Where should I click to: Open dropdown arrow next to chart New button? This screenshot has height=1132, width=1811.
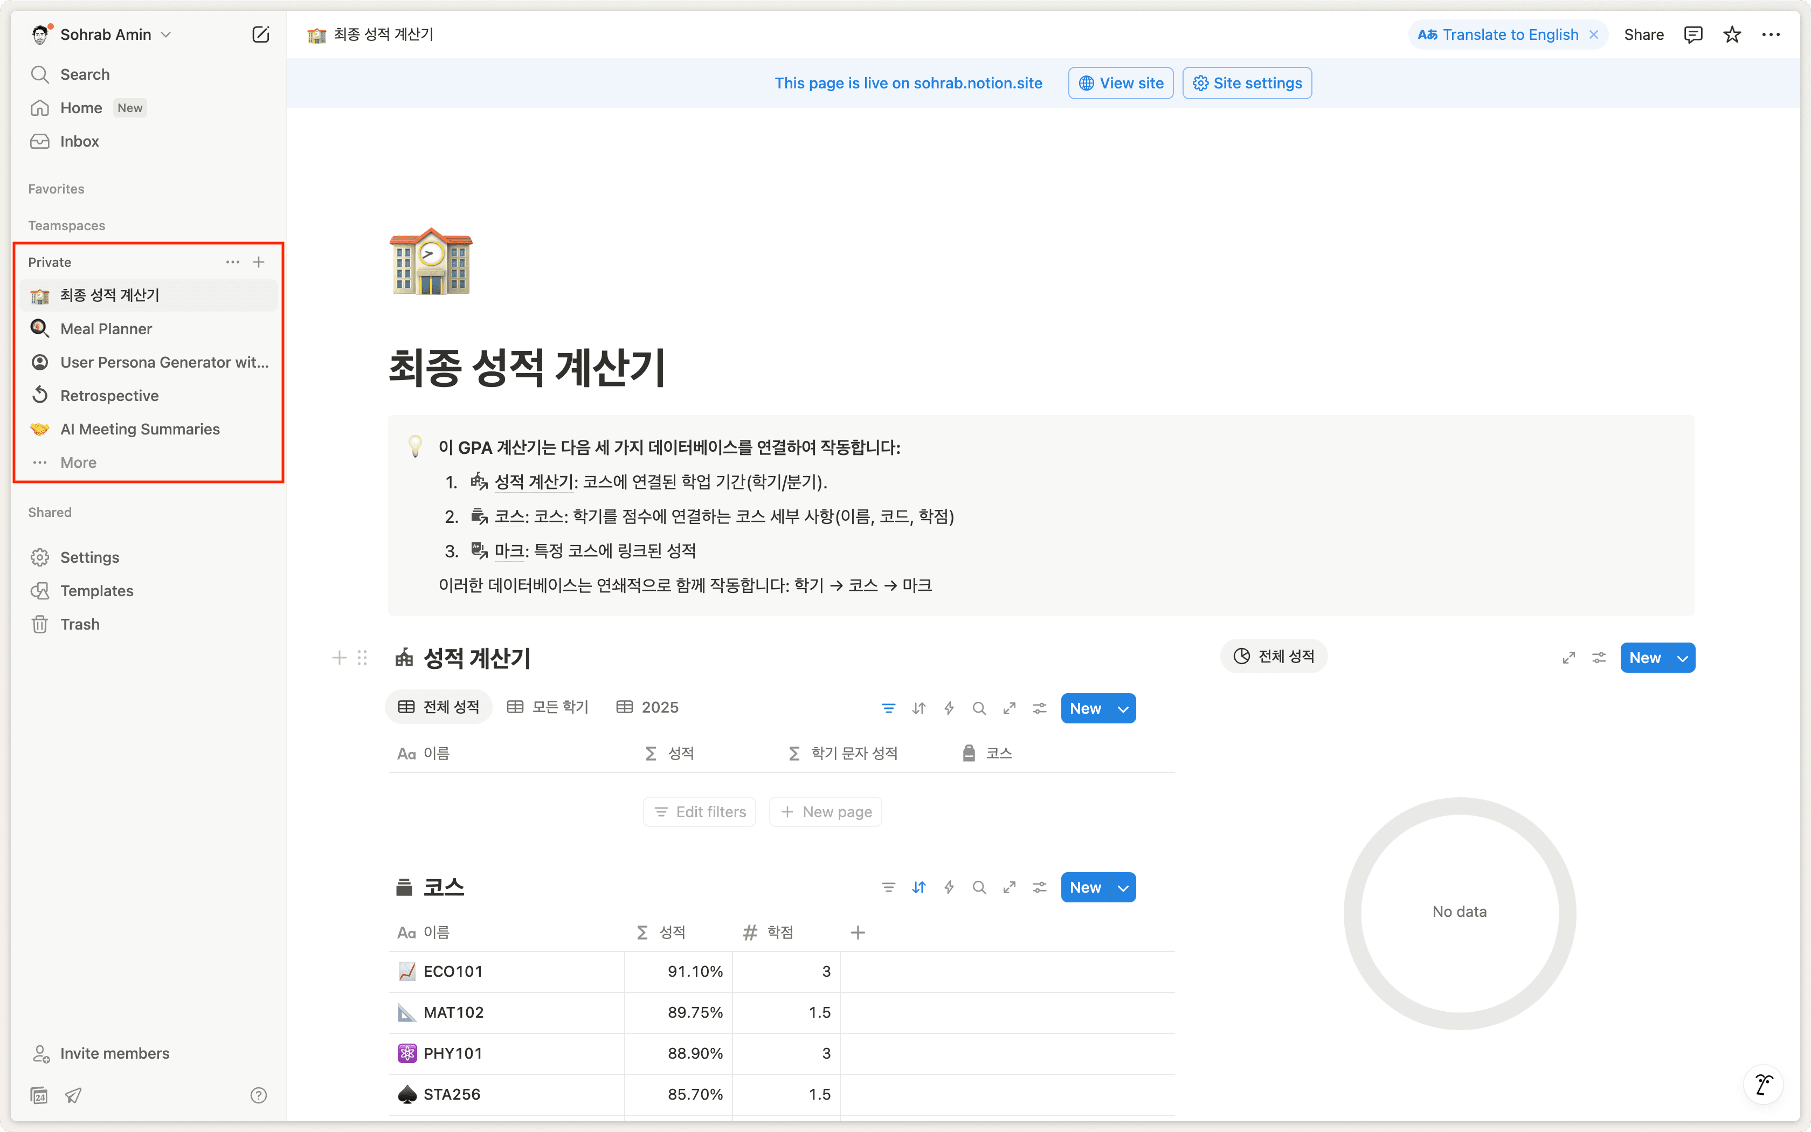[x=1682, y=658]
